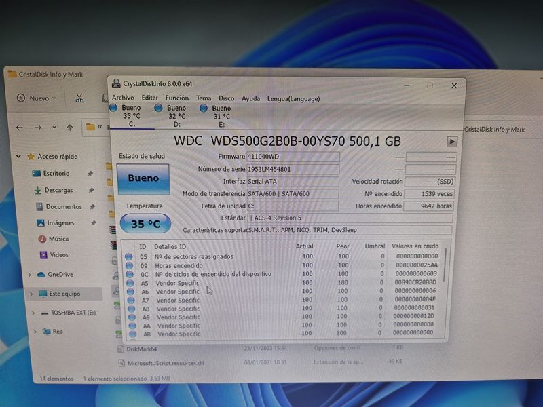The height and width of the screenshot is (407, 543).
Task: Click the Nº encendido value 1539 veces
Action: pos(429,194)
